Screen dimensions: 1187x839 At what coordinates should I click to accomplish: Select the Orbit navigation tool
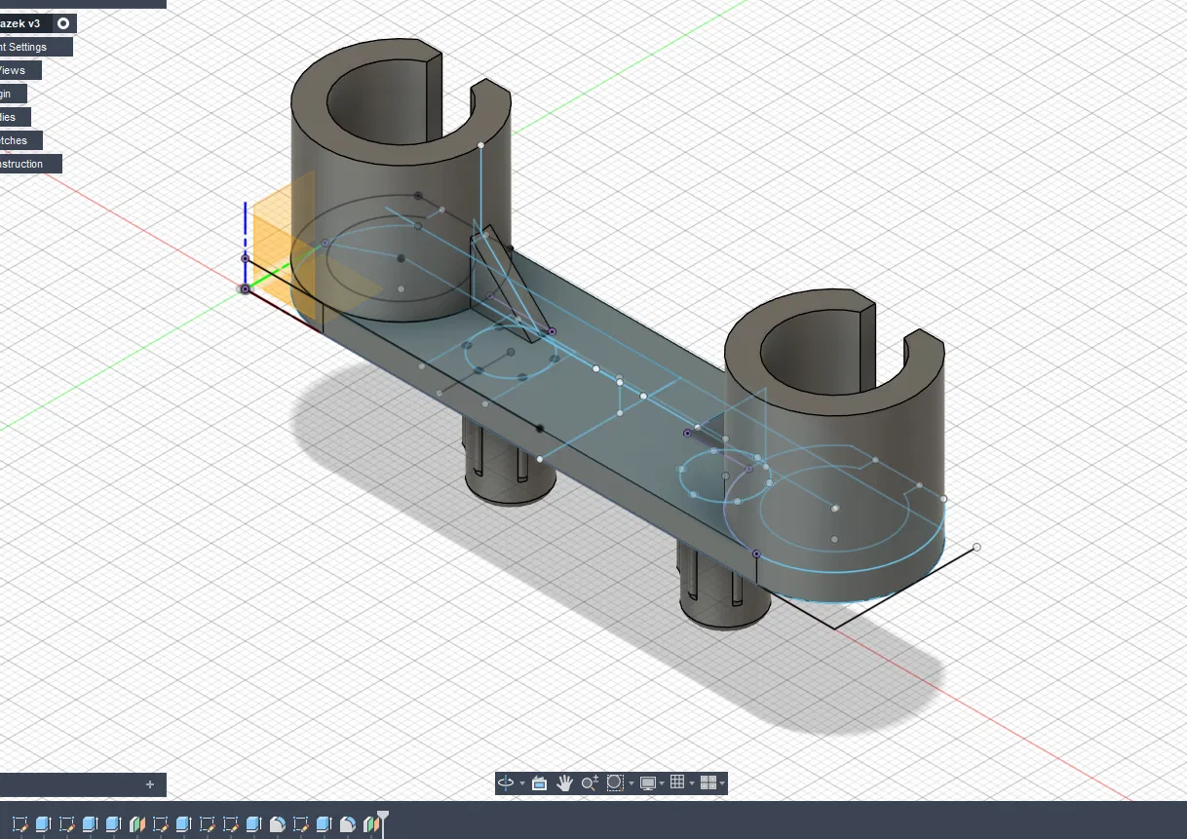[x=506, y=782]
